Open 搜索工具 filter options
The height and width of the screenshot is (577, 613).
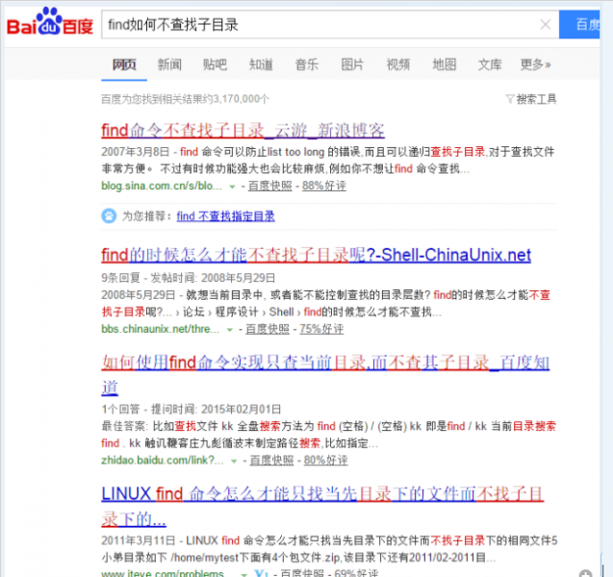click(536, 99)
